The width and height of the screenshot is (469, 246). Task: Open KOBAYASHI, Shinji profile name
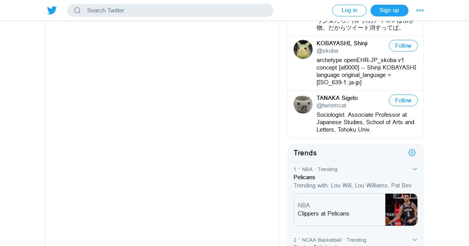click(x=342, y=43)
